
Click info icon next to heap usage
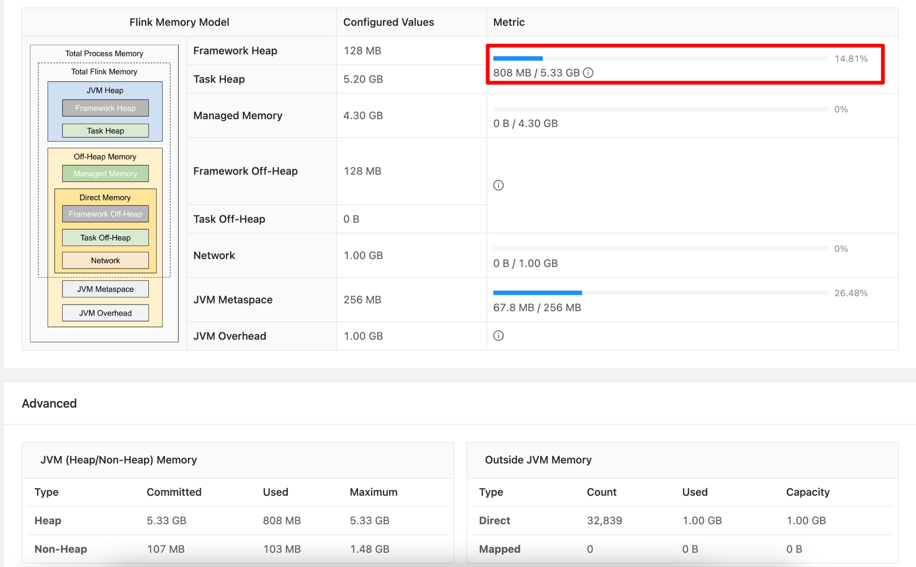click(x=588, y=73)
